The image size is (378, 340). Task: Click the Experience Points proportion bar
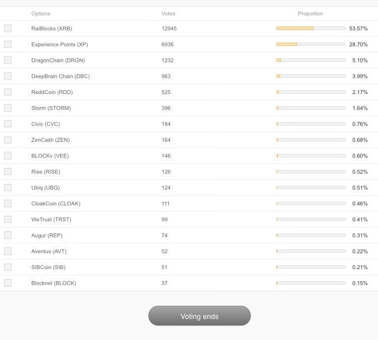(x=310, y=44)
